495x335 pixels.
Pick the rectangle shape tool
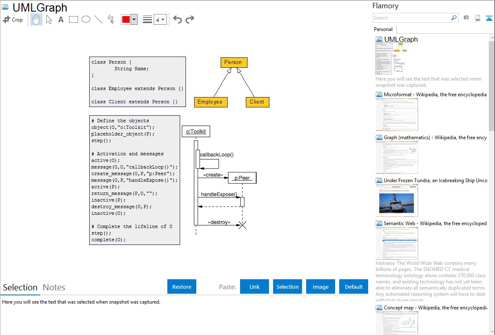[74, 19]
